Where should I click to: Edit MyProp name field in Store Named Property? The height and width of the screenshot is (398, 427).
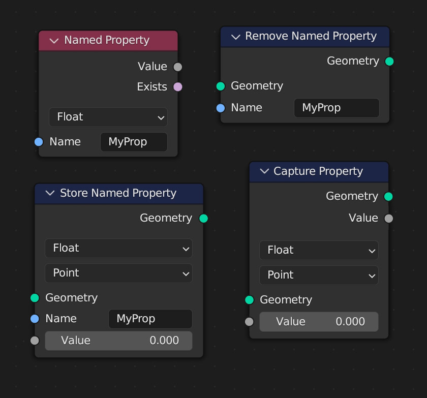pos(150,319)
